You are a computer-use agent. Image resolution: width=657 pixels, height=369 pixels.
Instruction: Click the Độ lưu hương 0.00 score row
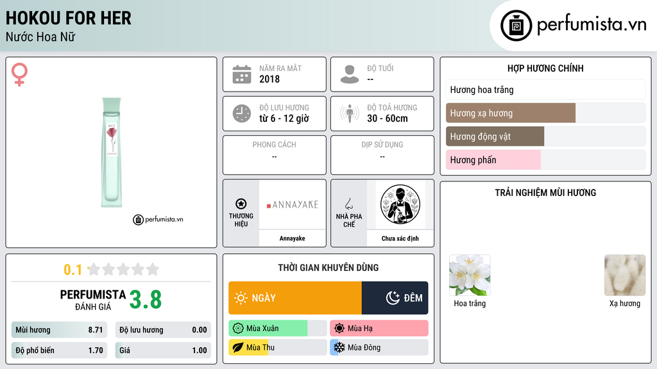click(163, 330)
